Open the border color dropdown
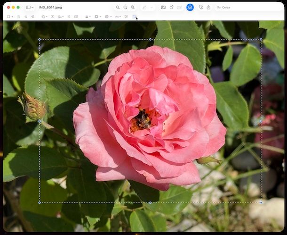Viewport: 287px width, 235px height. pos(98,17)
